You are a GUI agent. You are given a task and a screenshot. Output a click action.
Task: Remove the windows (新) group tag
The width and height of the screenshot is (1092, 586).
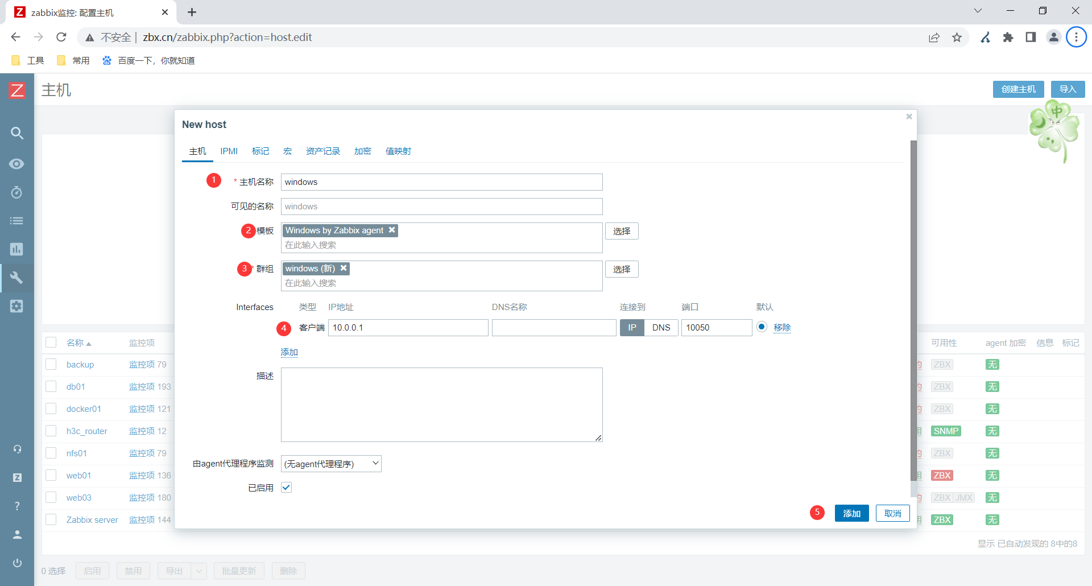(344, 268)
